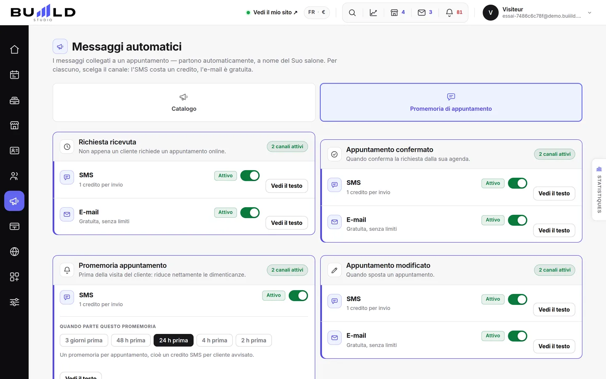View the text of Appuntamento confermato E-mail
The height and width of the screenshot is (379, 606).
click(554, 230)
